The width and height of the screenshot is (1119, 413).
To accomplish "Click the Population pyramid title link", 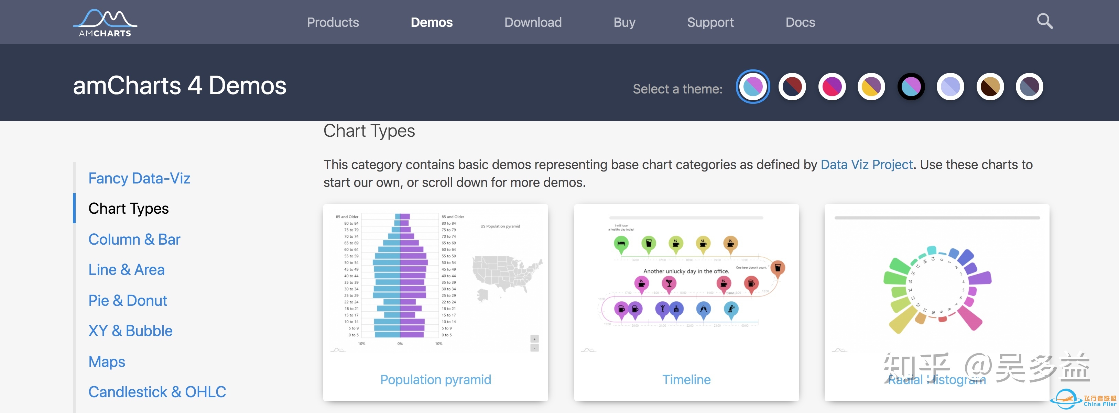I will (x=436, y=380).
